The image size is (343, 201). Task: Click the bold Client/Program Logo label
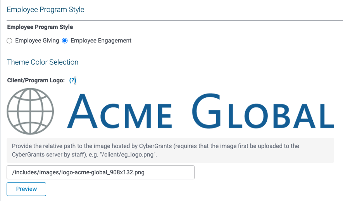36,80
